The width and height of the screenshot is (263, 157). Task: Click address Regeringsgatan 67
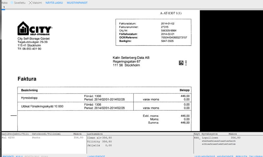127,61
